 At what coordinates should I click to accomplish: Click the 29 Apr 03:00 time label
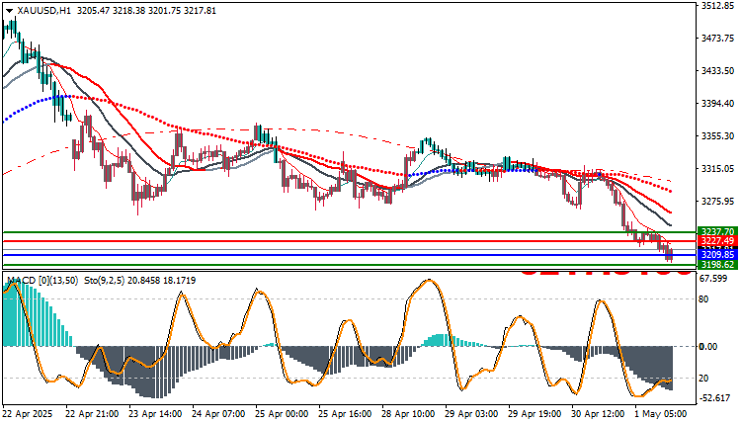pyautogui.click(x=471, y=414)
